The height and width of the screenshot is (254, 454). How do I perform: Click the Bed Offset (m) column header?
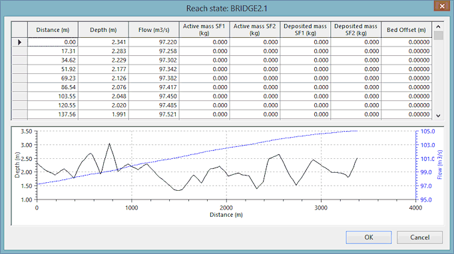click(406, 30)
